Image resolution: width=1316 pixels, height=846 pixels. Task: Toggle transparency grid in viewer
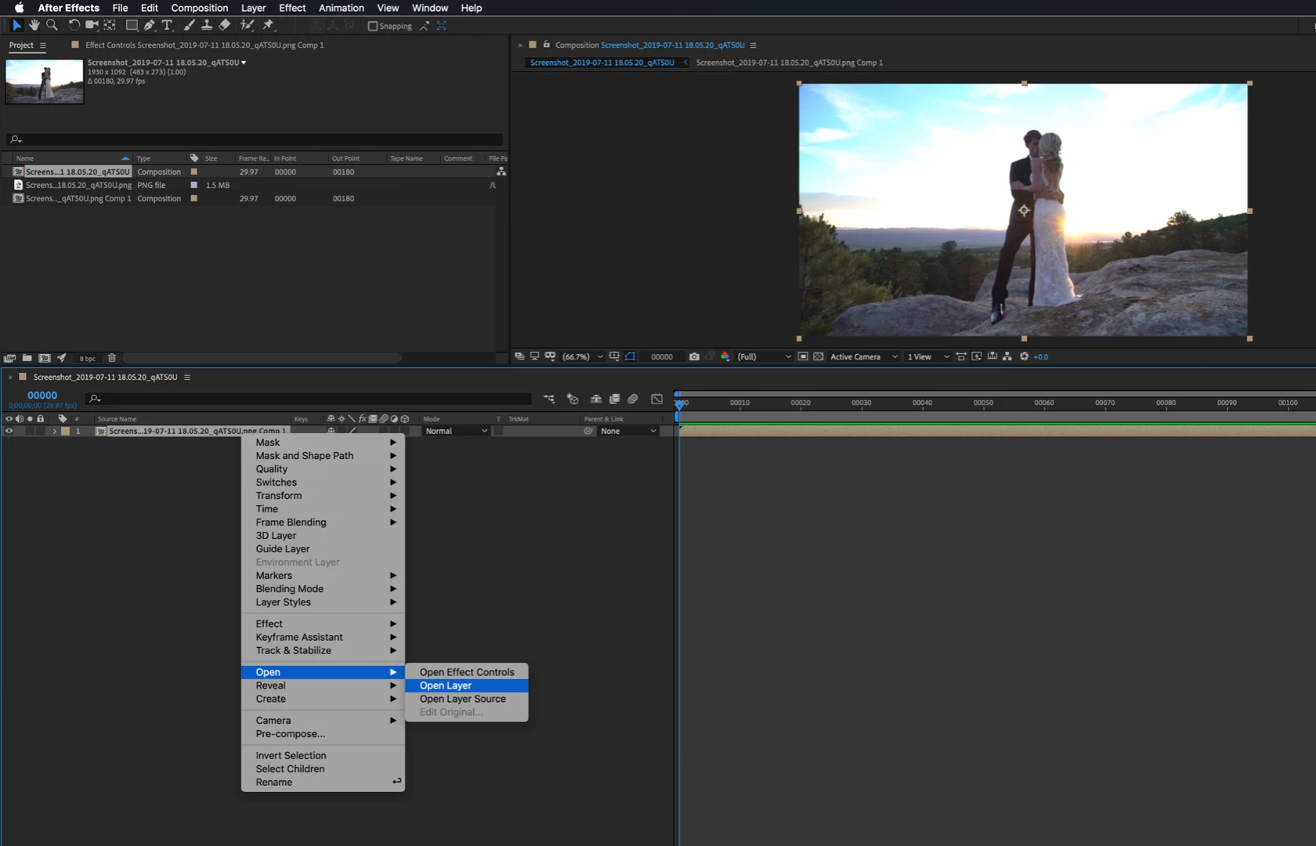point(819,356)
